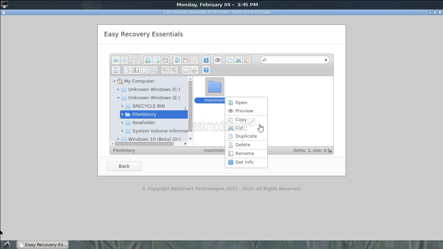
Task: Click the Back button
Action: point(124,166)
